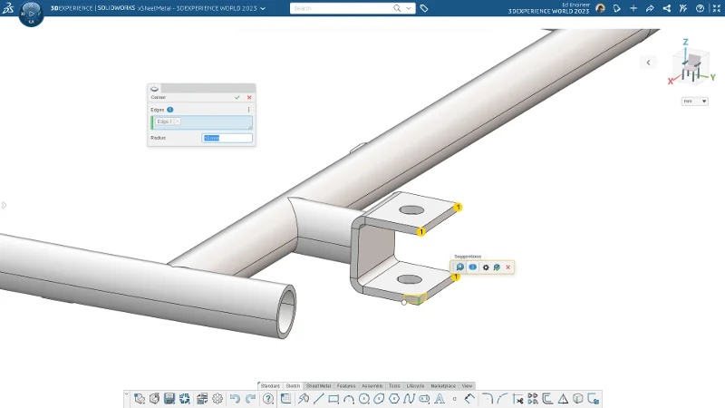
Task: Switch to the Sheet Metal tab
Action: click(x=318, y=385)
